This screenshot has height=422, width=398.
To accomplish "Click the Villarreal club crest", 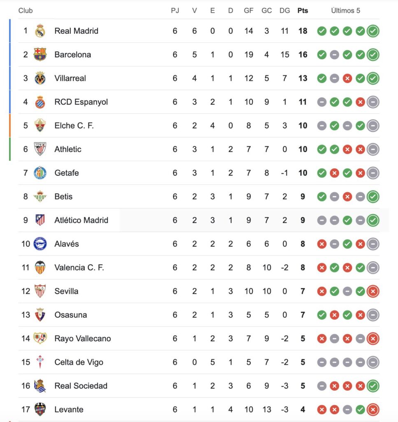I will (40, 78).
